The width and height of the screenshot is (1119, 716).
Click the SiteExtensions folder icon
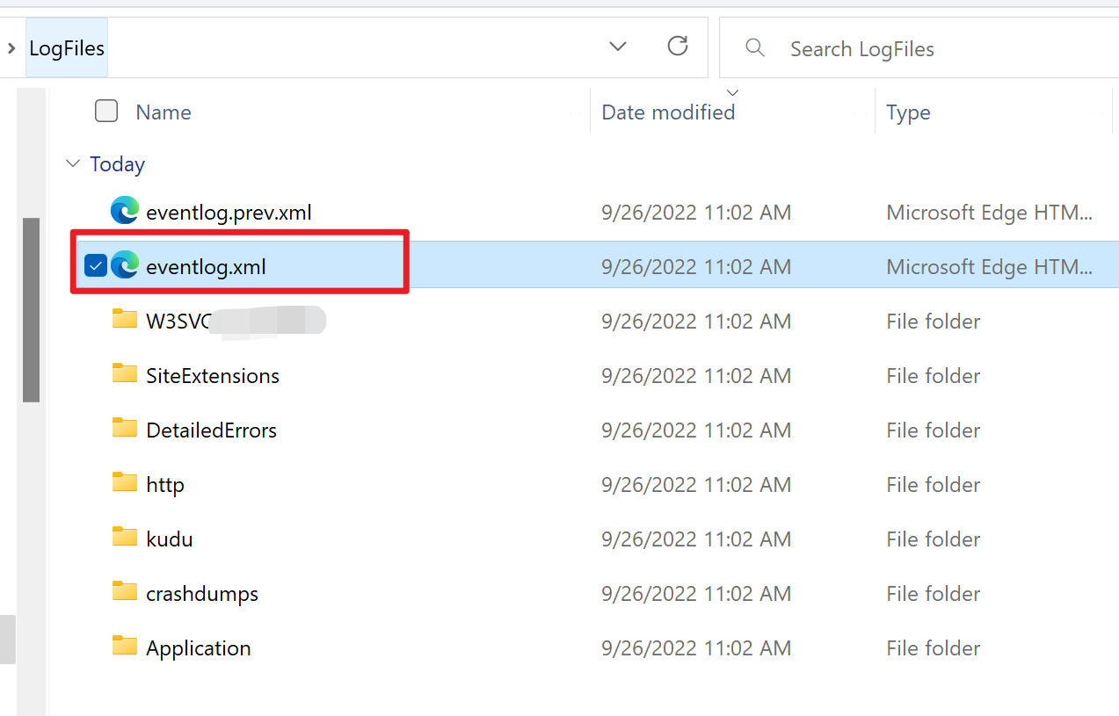click(125, 375)
